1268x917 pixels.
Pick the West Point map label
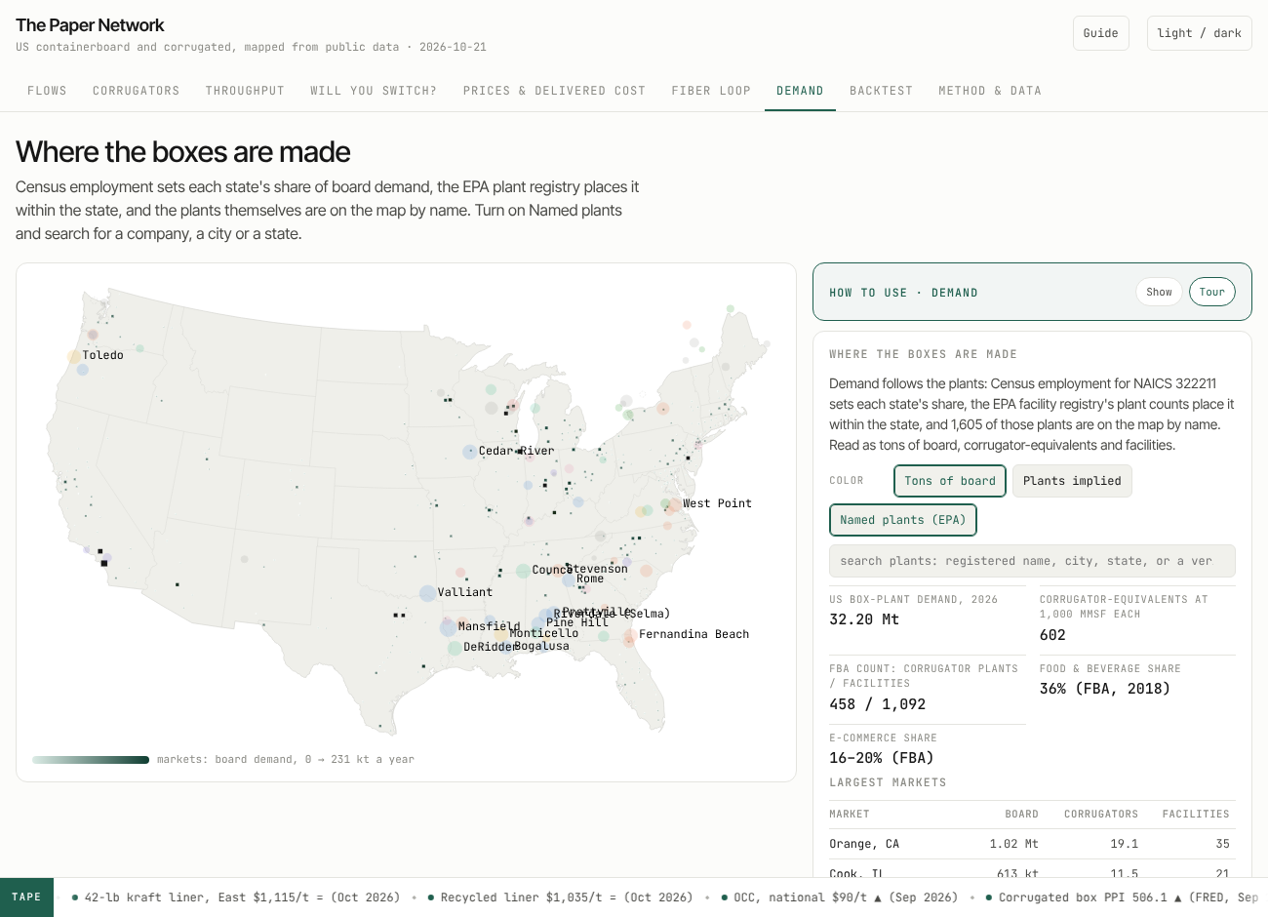click(x=717, y=503)
